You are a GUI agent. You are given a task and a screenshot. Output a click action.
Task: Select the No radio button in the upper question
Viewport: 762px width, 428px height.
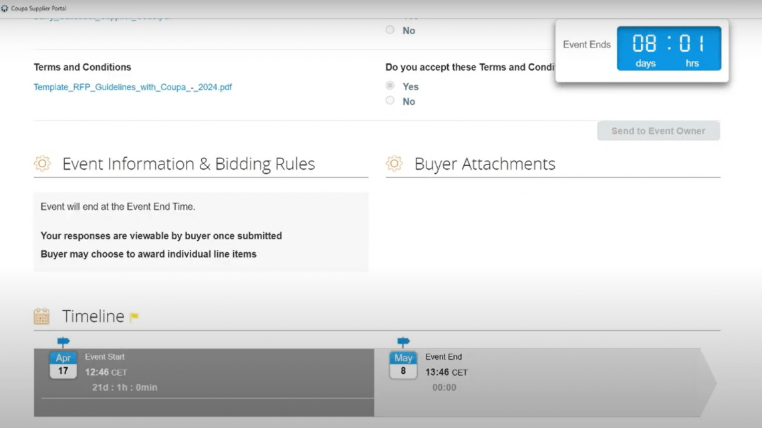[390, 29]
